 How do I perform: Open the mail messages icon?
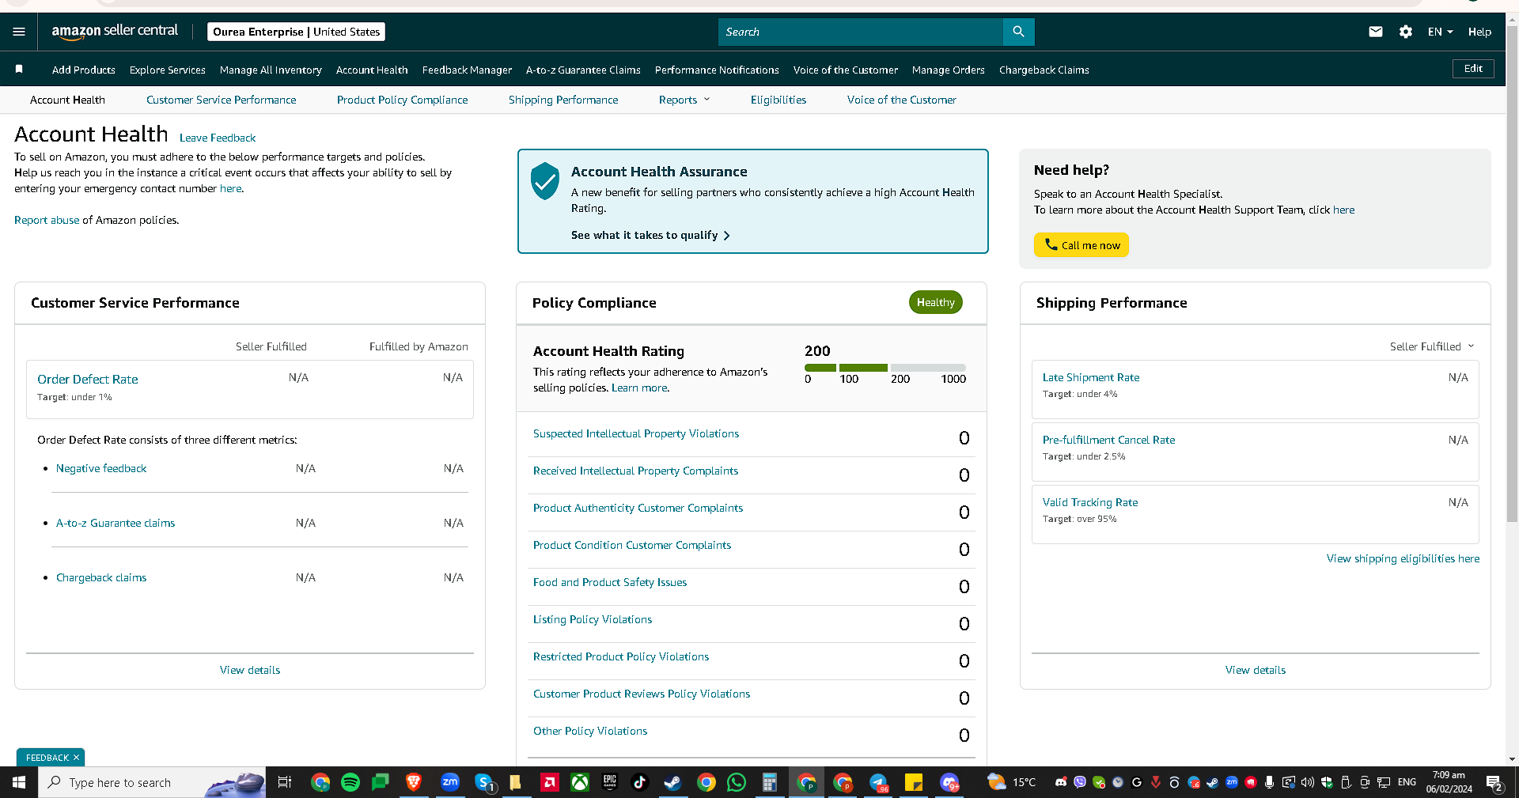[x=1376, y=32]
